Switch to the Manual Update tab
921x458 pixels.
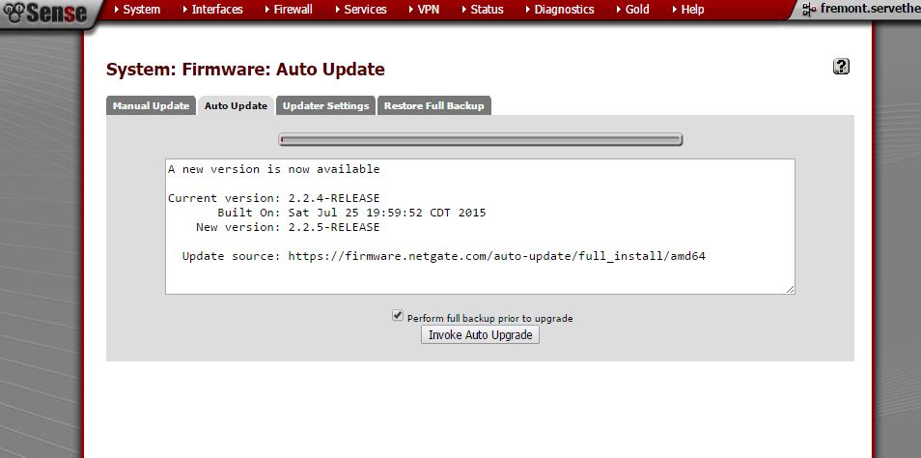click(x=151, y=106)
